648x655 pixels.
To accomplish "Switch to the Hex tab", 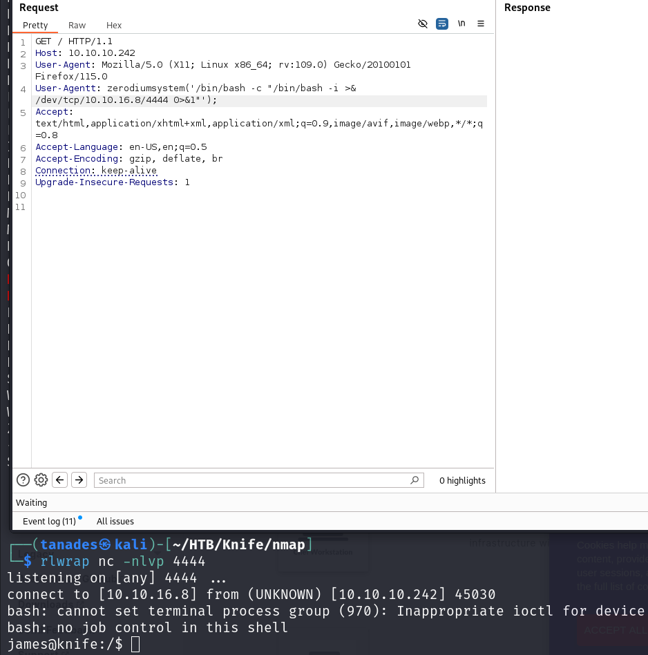I will [x=113, y=26].
